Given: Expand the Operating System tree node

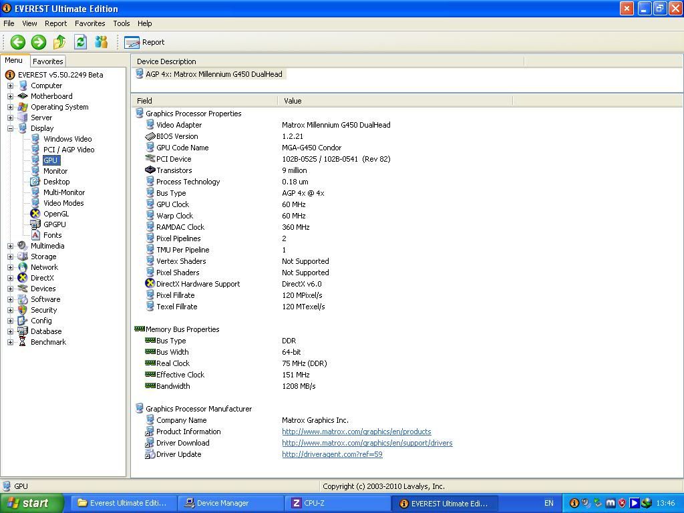Looking at the screenshot, I should [10, 108].
